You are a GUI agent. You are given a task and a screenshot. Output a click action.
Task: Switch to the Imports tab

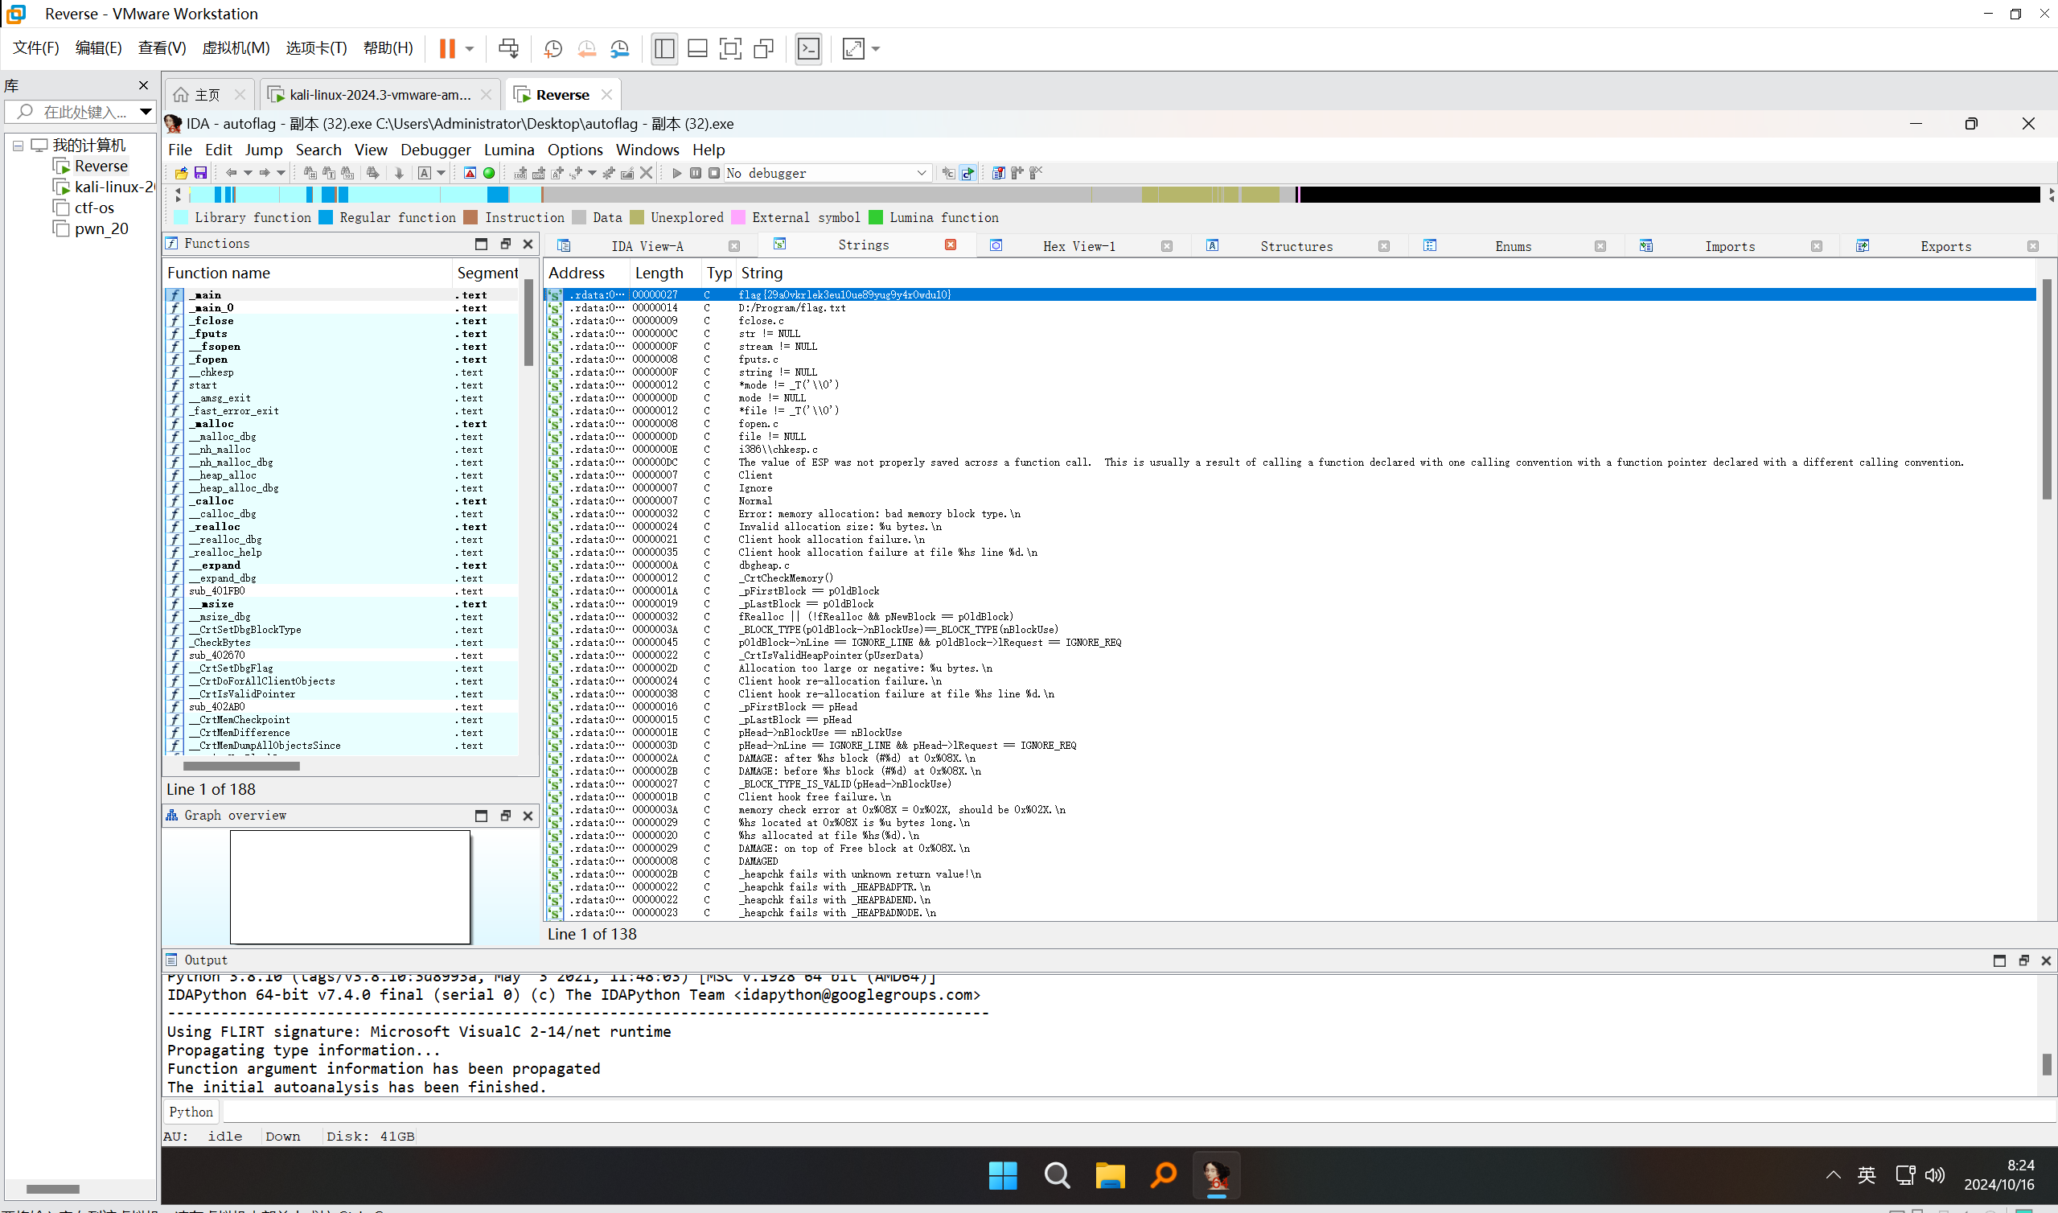1730,246
